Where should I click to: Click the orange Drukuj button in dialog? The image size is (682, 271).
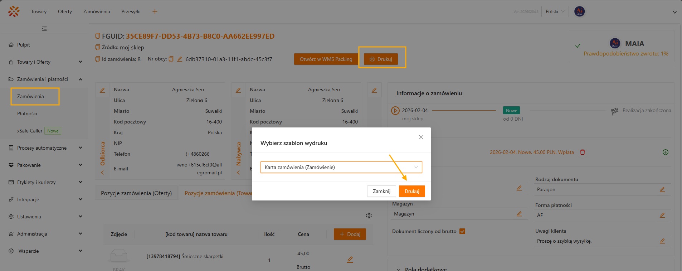coord(411,191)
